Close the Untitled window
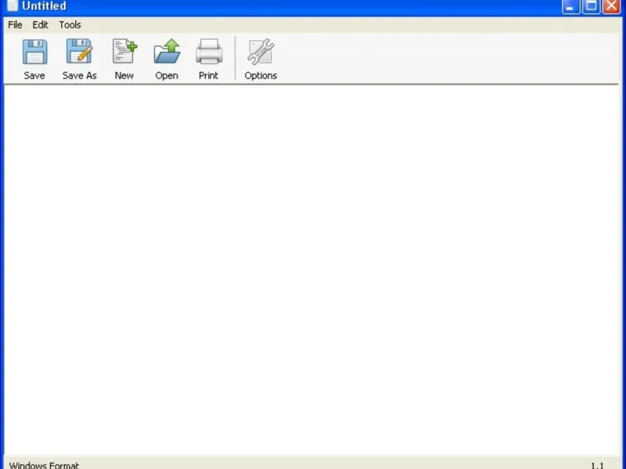The height and width of the screenshot is (469, 626). click(x=612, y=6)
